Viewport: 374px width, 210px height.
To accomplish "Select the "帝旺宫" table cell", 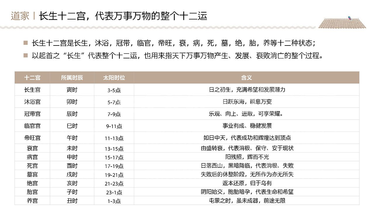I will tap(32, 138).
